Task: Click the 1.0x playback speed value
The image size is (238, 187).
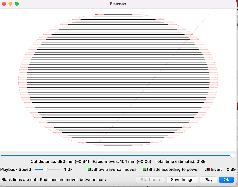Action: pos(68,169)
